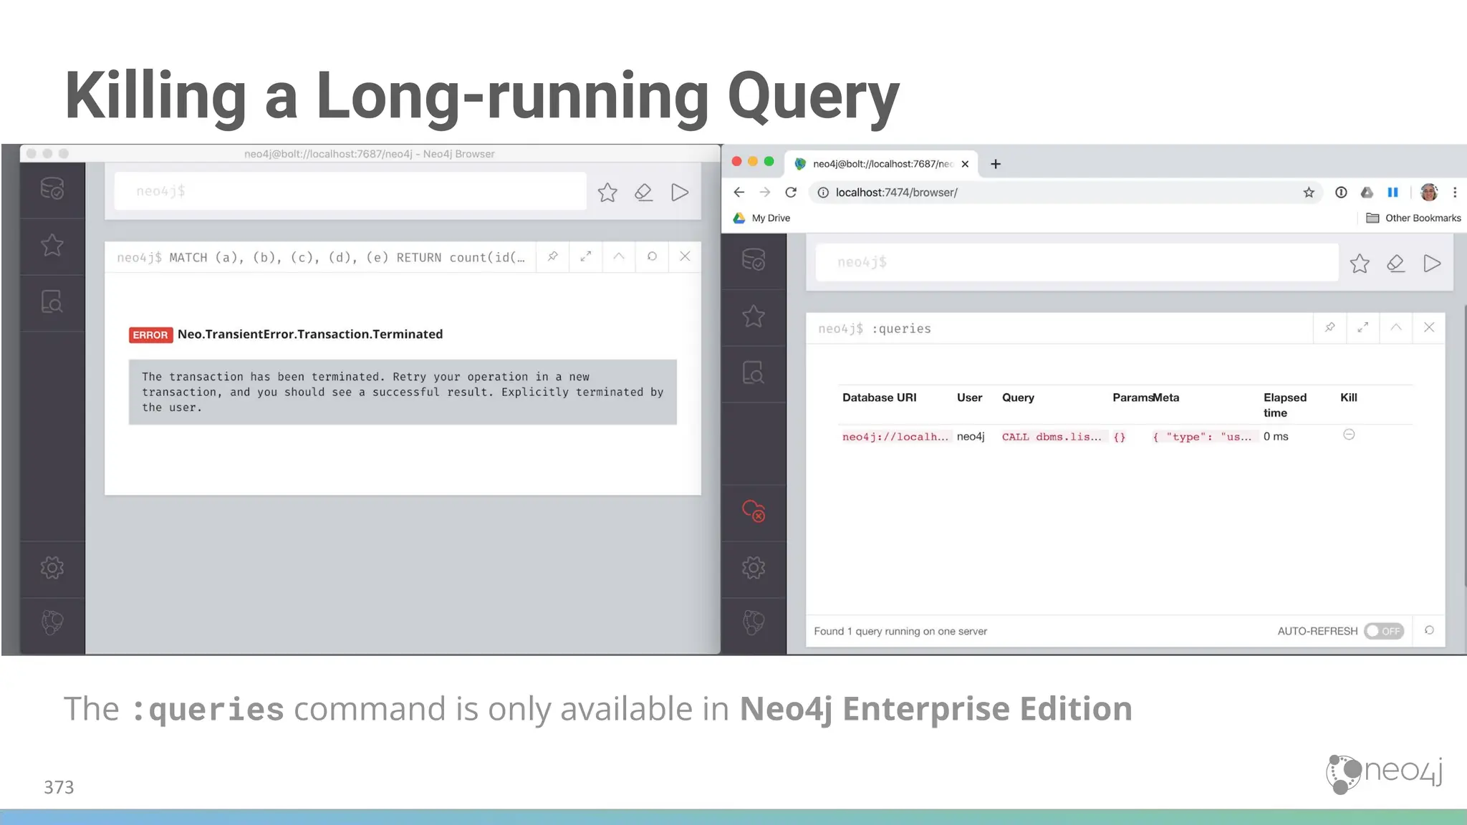The height and width of the screenshot is (825, 1467).
Task: Click favorite star next to left editor
Action: click(x=607, y=192)
